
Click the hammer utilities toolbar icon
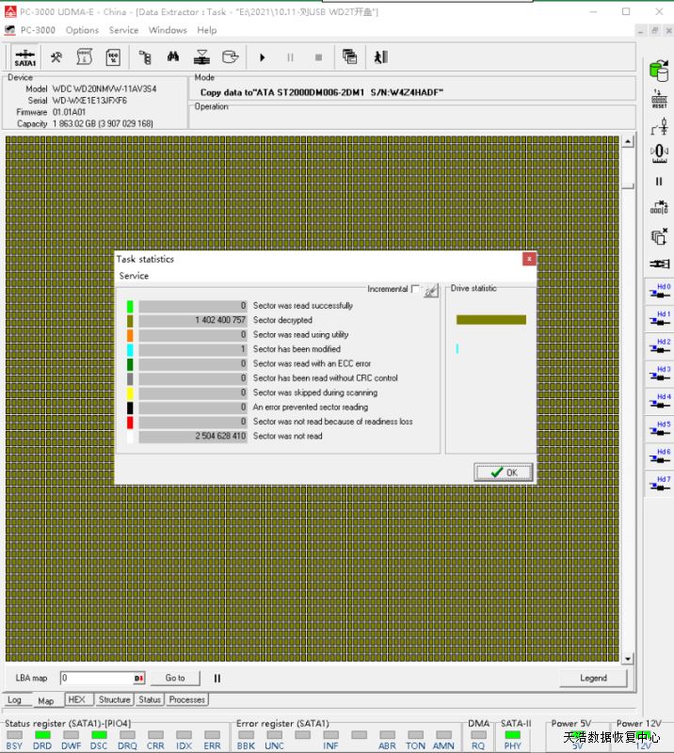(56, 57)
